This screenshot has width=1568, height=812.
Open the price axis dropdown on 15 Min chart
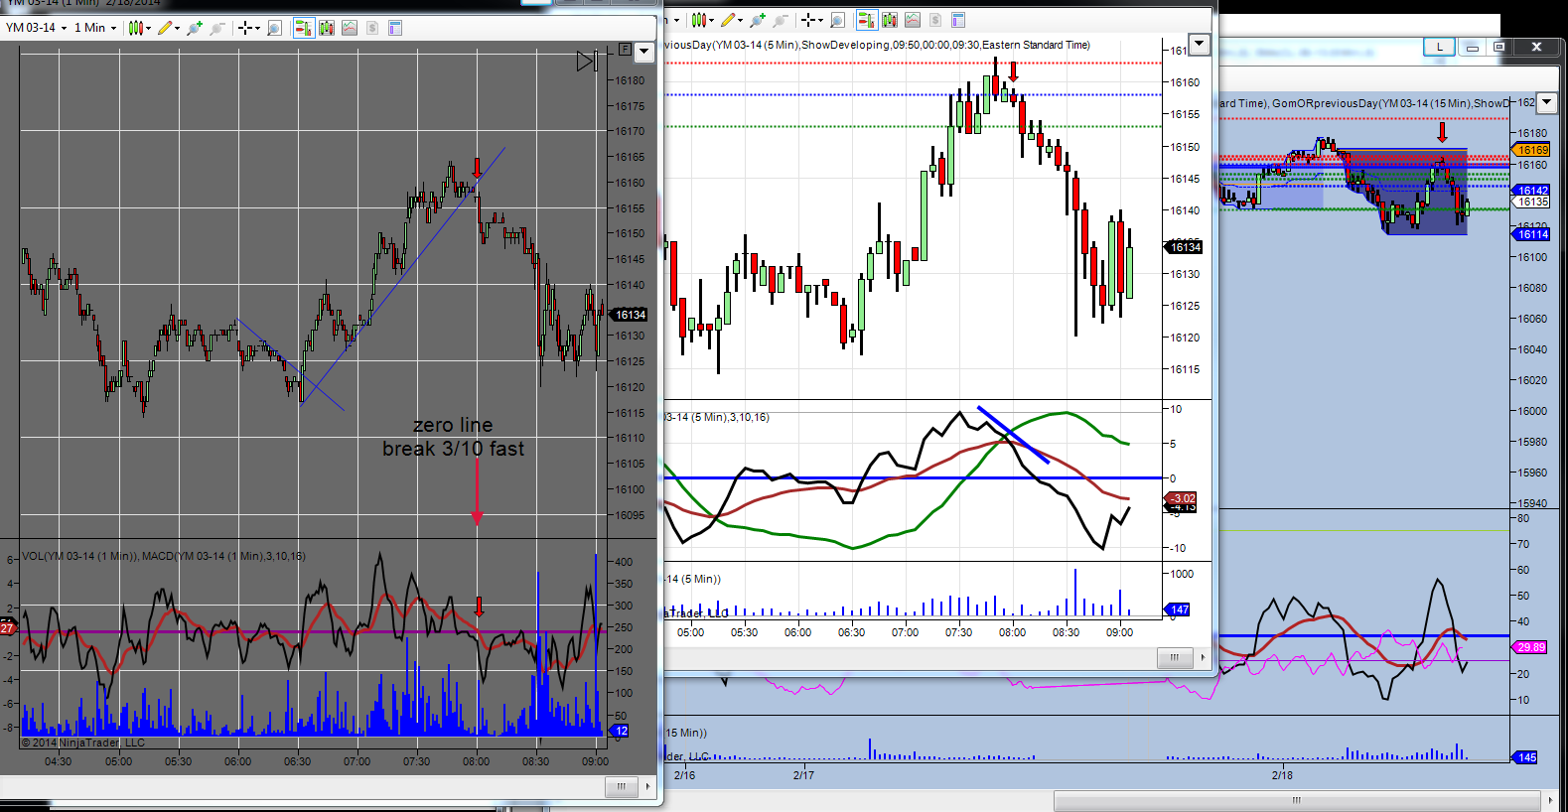point(1546,102)
